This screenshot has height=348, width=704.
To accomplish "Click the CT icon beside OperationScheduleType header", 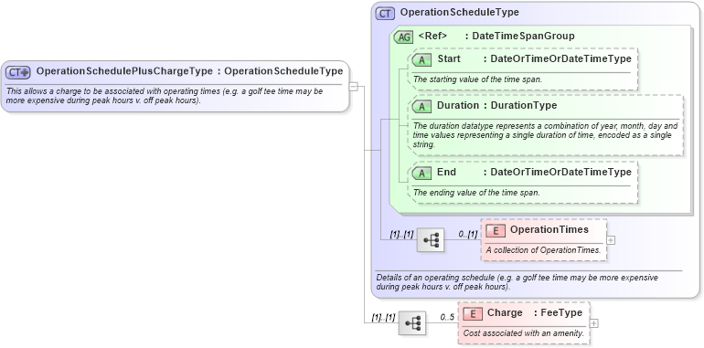I will pyautogui.click(x=385, y=14).
